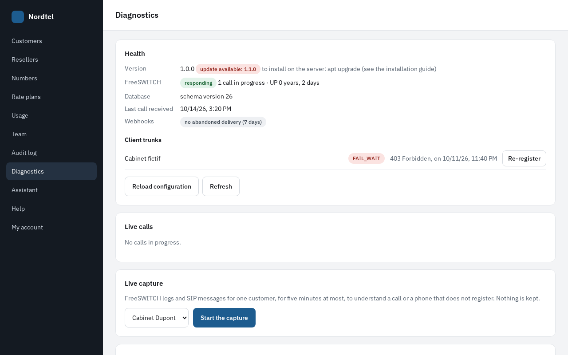568x355 pixels.
Task: Click the Nordtel logo icon
Action: pyautogui.click(x=18, y=17)
